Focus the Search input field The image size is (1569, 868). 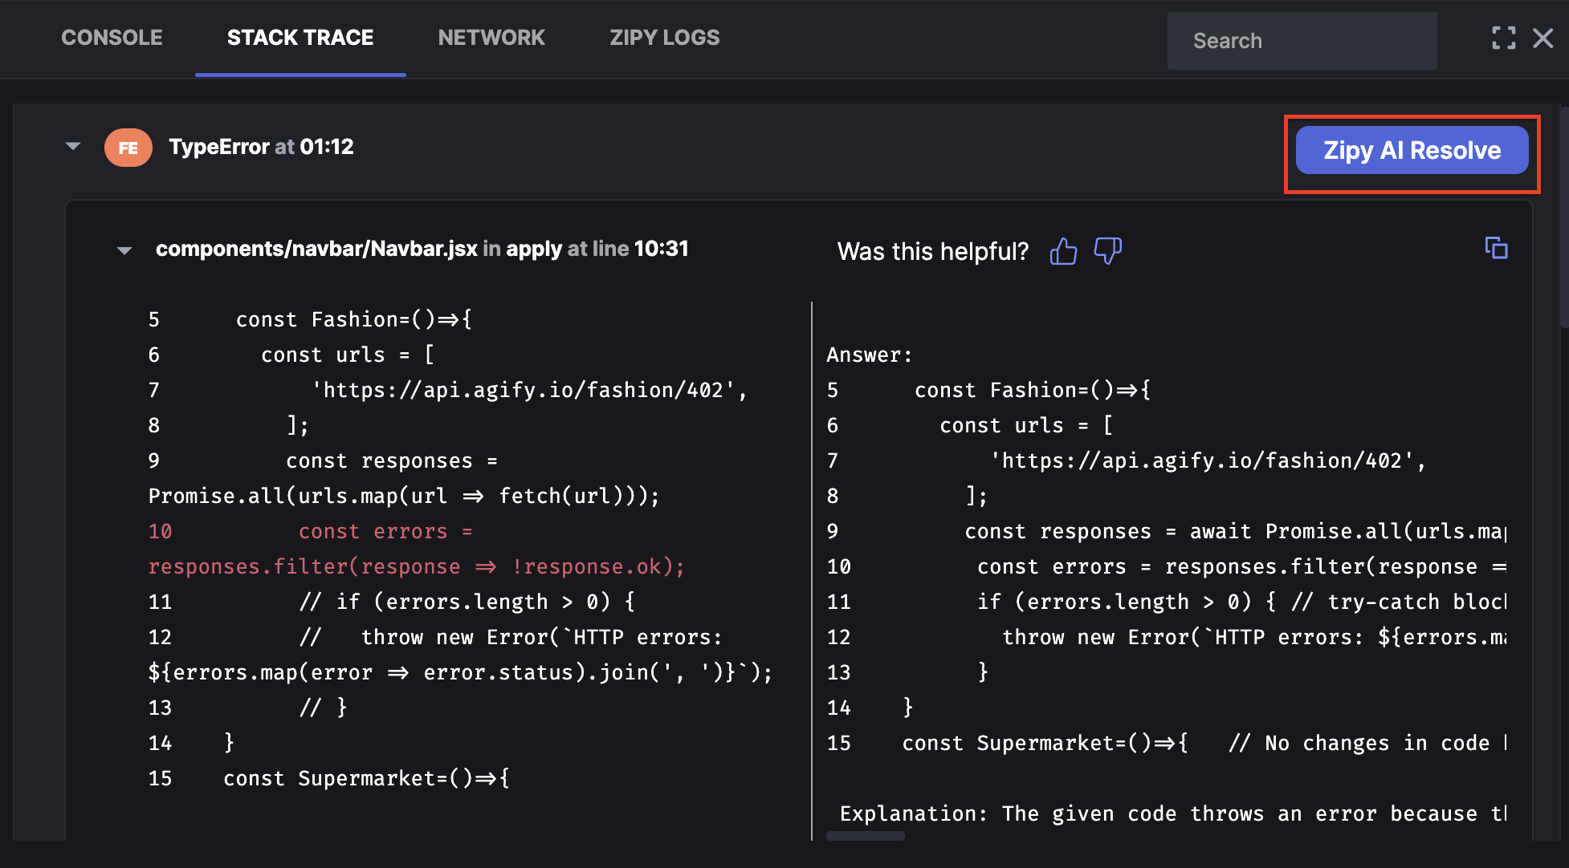[1301, 41]
